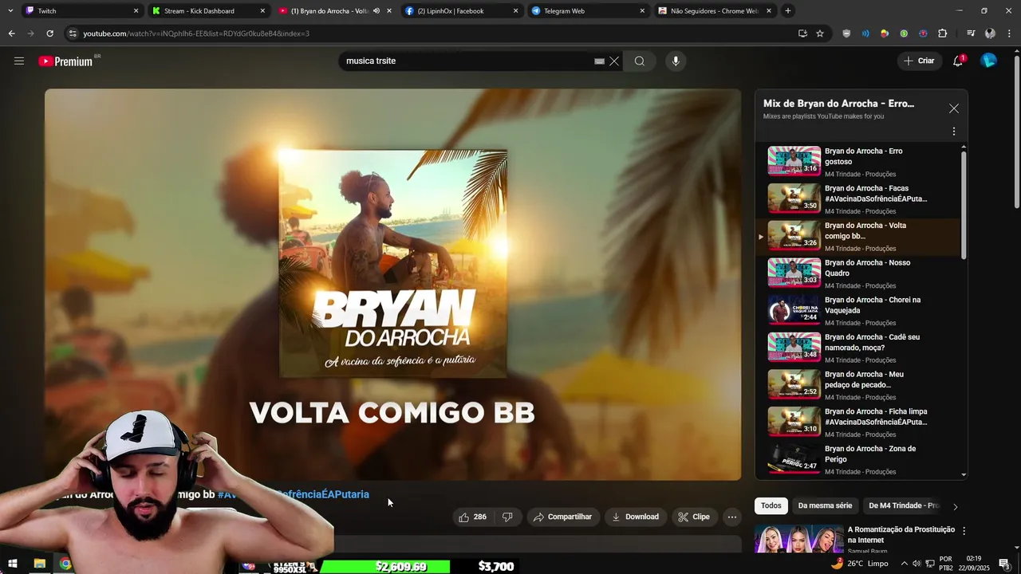
Task: Open File Explorer from the taskbar
Action: point(39,564)
